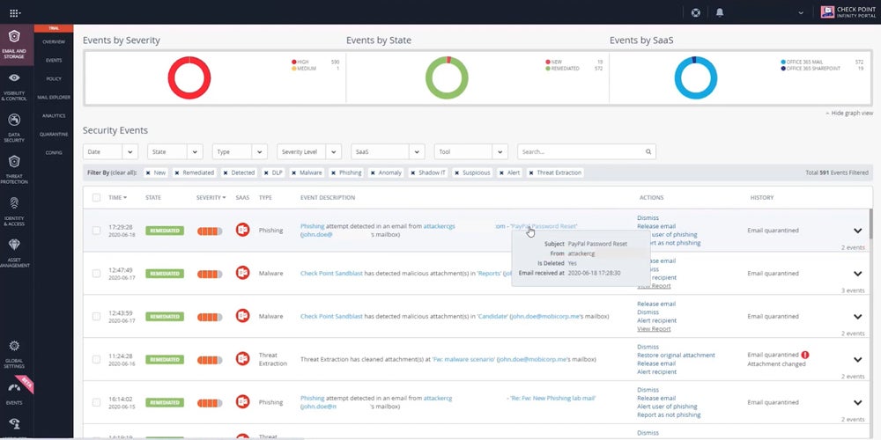Click the search magnifier icon
The image size is (881, 440).
648,151
